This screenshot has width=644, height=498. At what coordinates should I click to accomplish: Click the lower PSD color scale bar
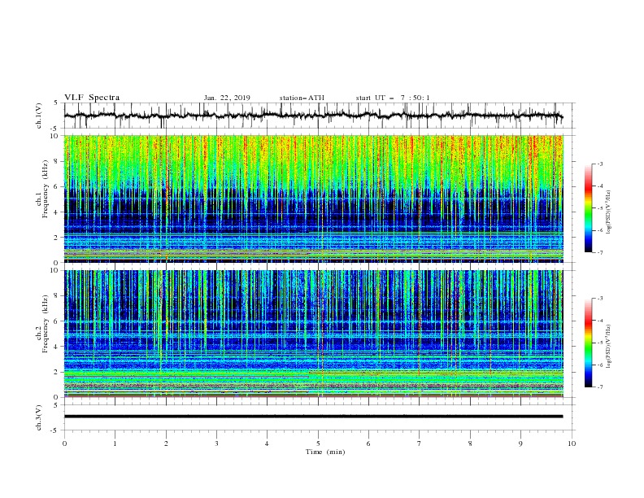coord(589,343)
